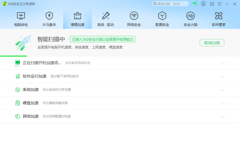Image resolution: width=240 pixels, height=151 pixels.
Task: Click the 优化硬盘传输效率 description
Action: pyautogui.click(x=55, y=103)
